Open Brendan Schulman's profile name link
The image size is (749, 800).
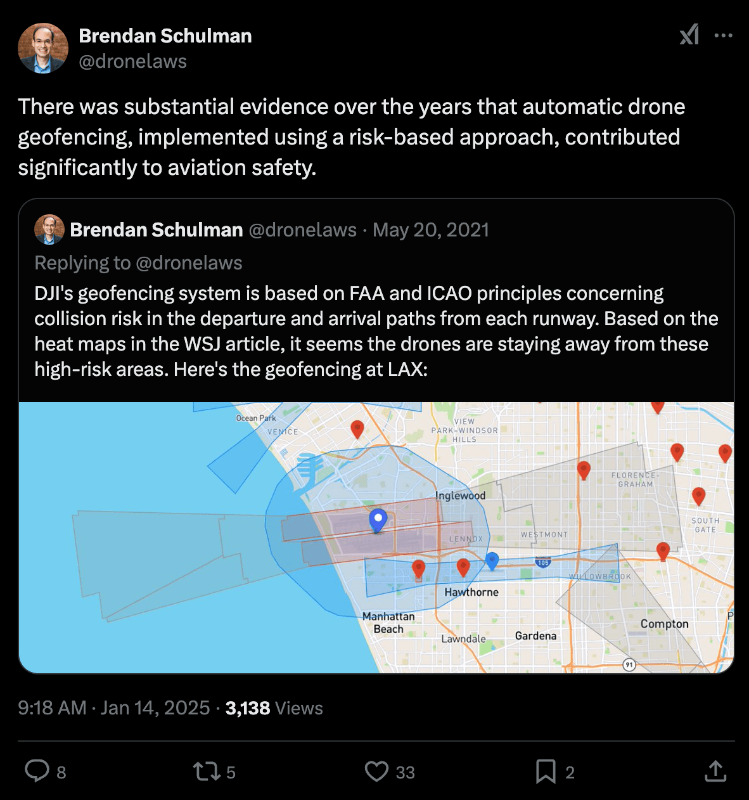[165, 36]
